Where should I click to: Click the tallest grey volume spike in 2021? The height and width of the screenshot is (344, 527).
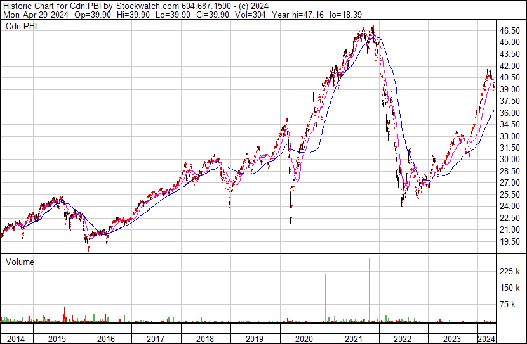[370, 290]
